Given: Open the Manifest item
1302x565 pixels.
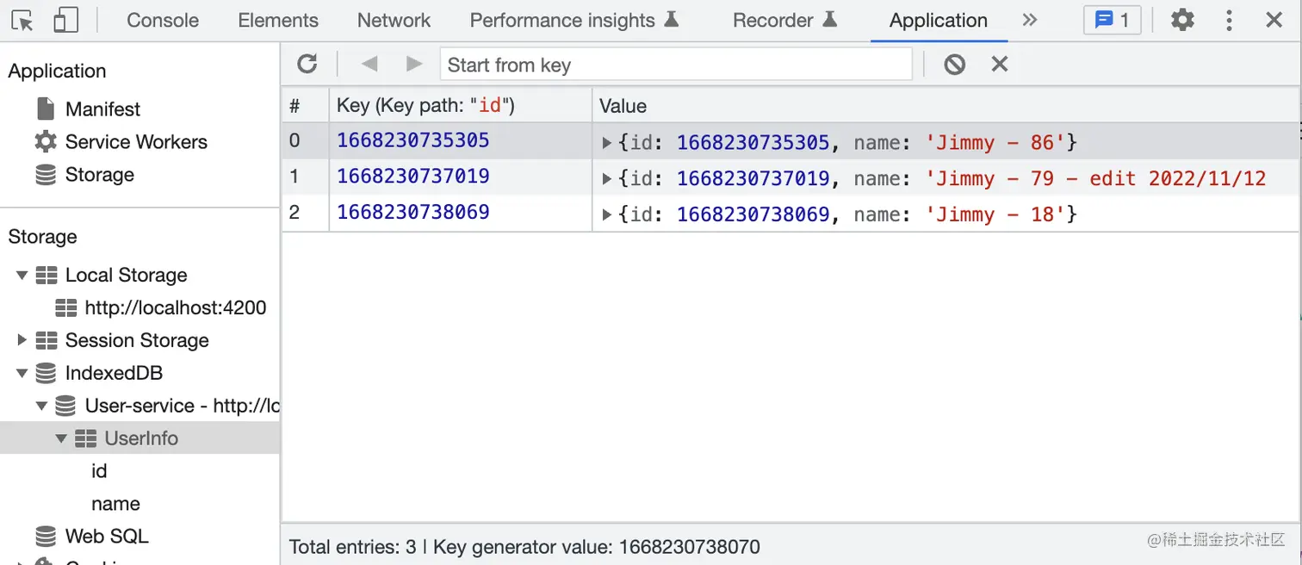Looking at the screenshot, I should (x=102, y=109).
